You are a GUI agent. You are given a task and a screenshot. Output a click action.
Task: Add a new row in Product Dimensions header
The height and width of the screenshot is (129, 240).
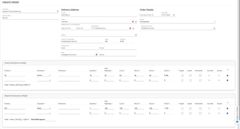pyautogui.click(x=227, y=70)
